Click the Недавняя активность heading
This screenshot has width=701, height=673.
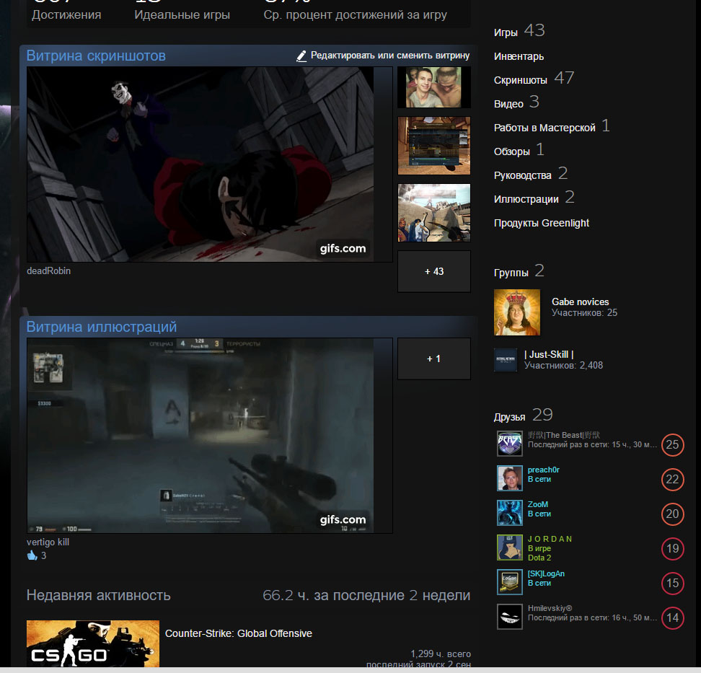click(x=98, y=595)
